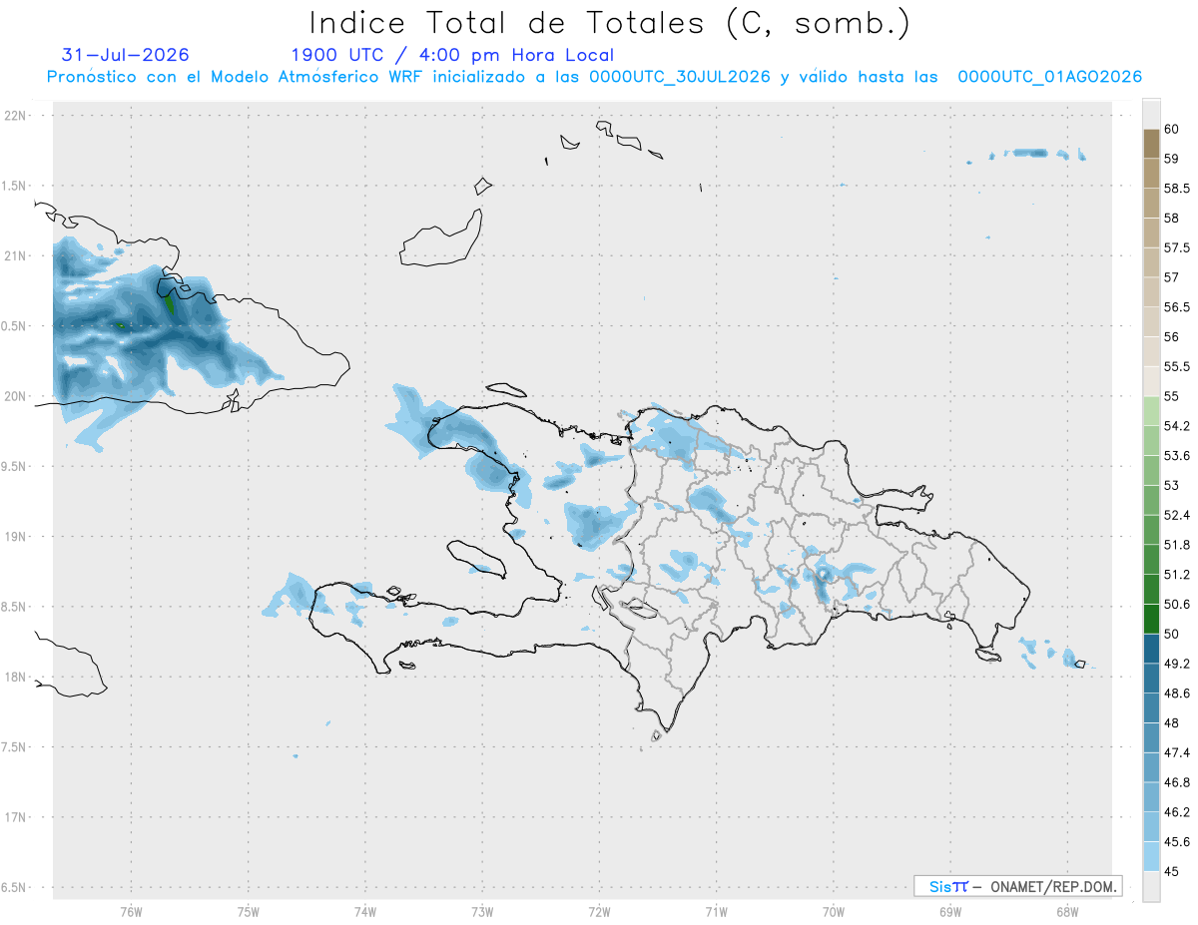Image resolution: width=1198 pixels, height=925 pixels.
Task: Click the "53.6" colorbar value
Action: click(x=1176, y=456)
